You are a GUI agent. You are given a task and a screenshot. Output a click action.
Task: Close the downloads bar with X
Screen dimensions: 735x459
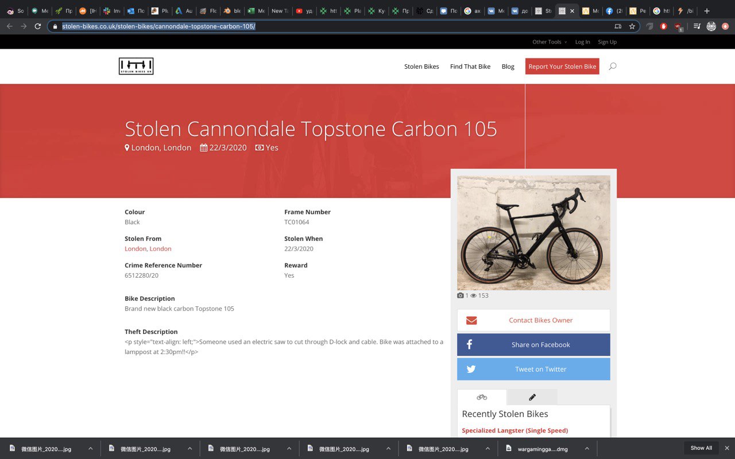727,448
